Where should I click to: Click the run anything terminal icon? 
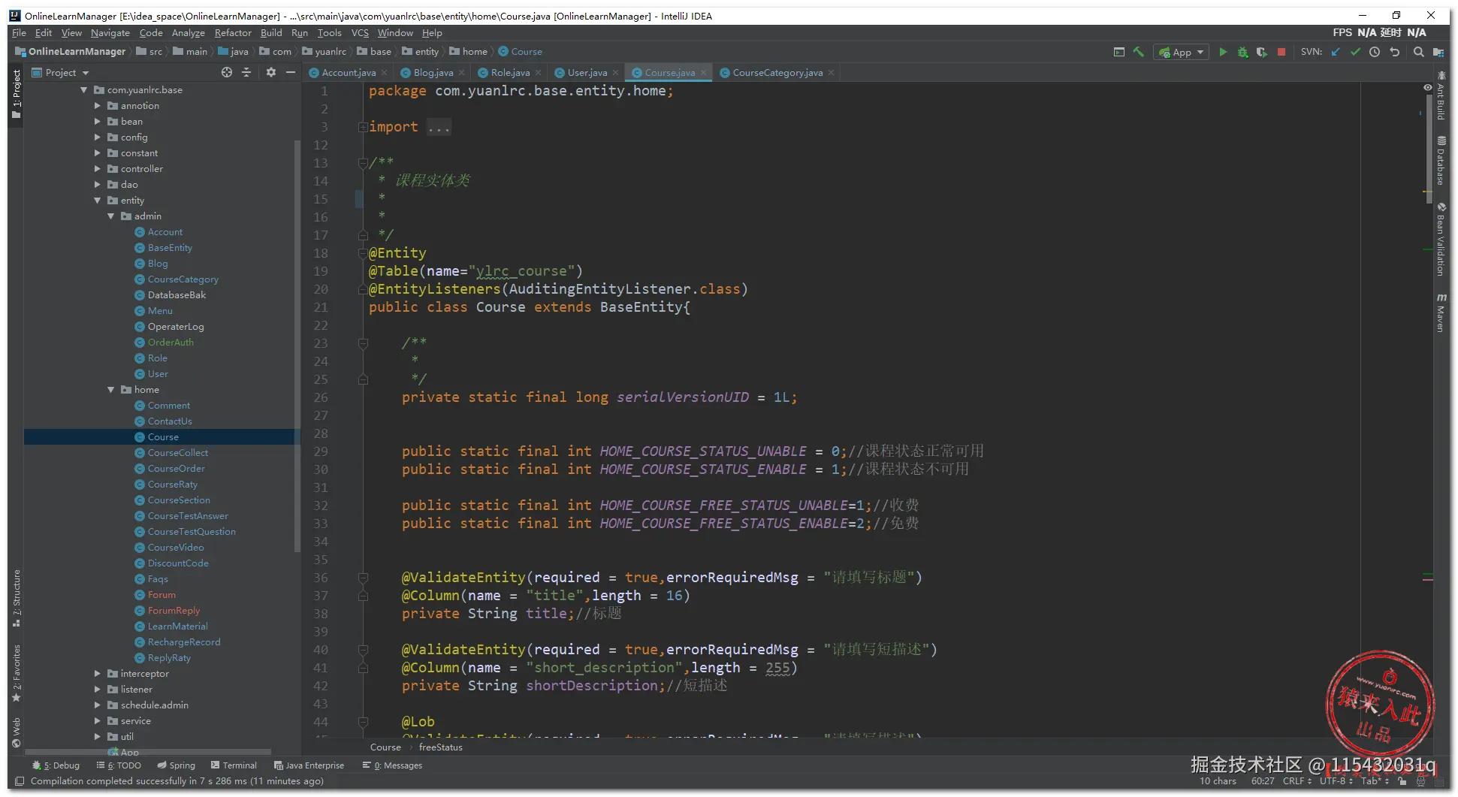1118,52
